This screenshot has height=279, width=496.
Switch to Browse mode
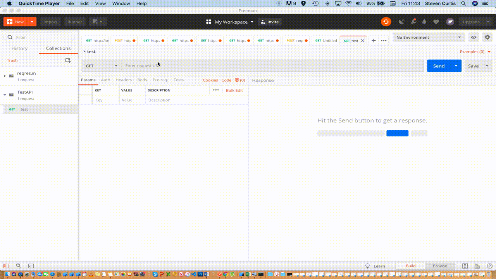pos(440,266)
